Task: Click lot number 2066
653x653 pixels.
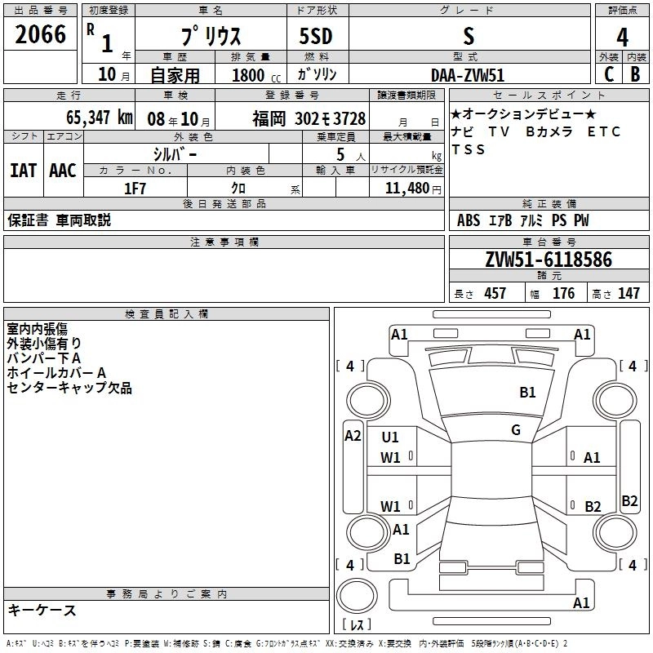Action: click(40, 34)
